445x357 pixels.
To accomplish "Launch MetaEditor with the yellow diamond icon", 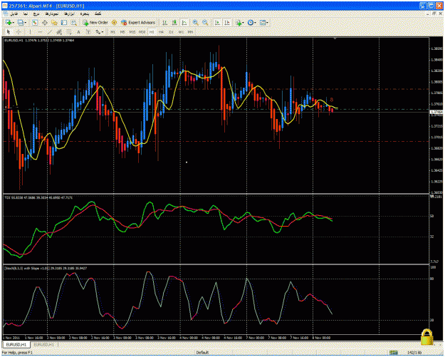I will 114,22.
